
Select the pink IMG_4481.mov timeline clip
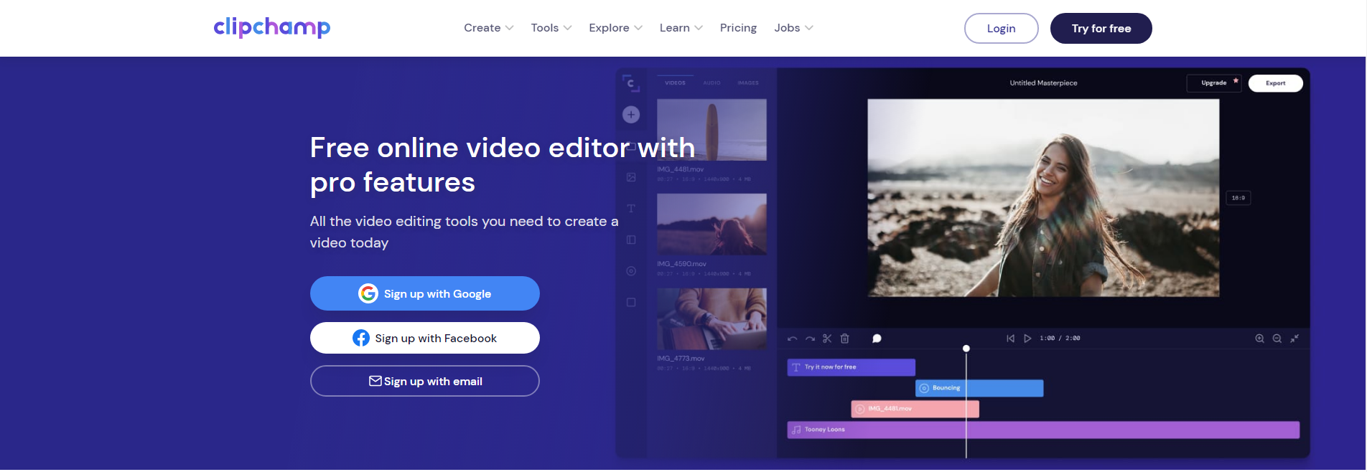click(x=915, y=409)
